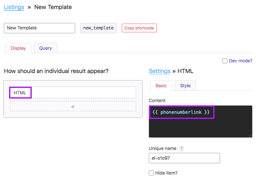Screen dimensions: 256x181
Task: Check the Hide item checkbox
Action: click(x=151, y=173)
